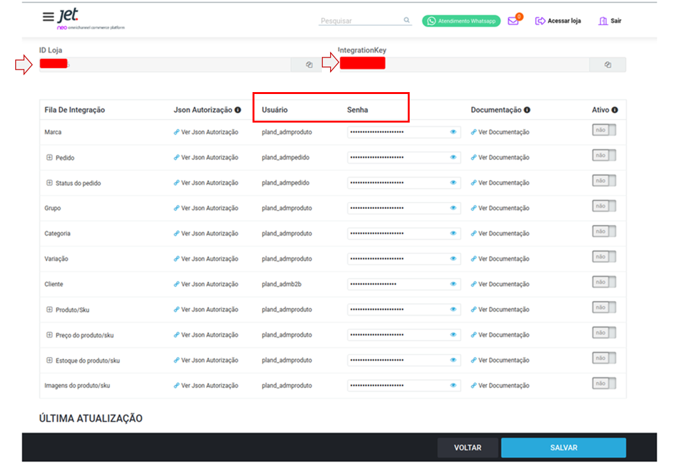
Task: Toggle Ativo switch for Produto/Sku
Action: pos(604,307)
